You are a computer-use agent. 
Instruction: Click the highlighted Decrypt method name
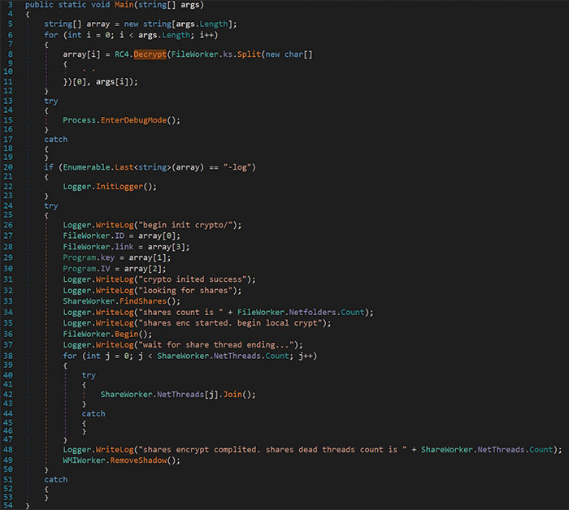tap(150, 54)
